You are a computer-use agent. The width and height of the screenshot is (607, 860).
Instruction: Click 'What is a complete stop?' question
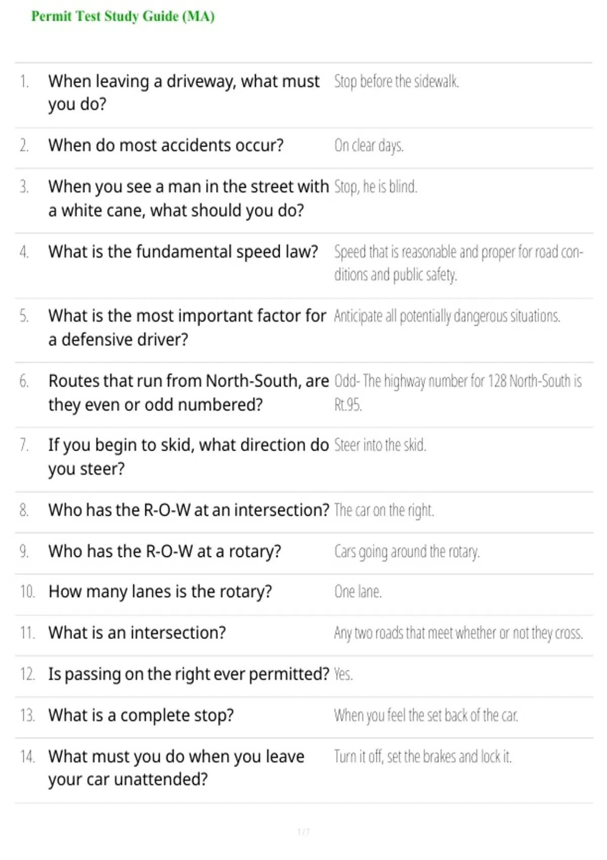(x=141, y=715)
